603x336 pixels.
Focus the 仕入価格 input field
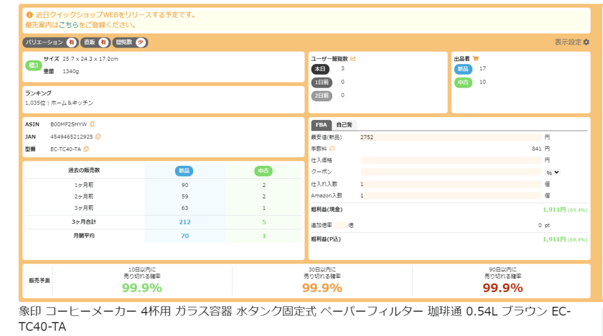(450, 160)
